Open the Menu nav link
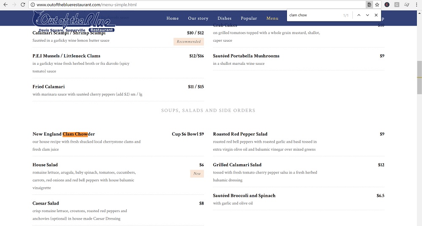This screenshot has width=422, height=226. click(272, 18)
